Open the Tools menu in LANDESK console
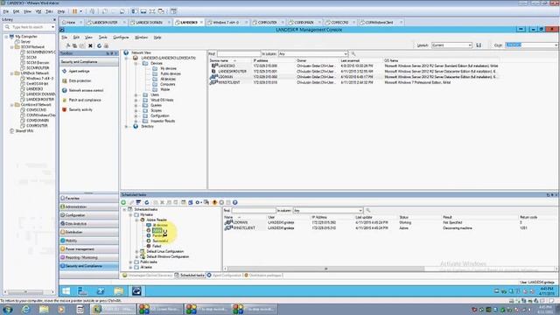560x315 pixels. 103,38
